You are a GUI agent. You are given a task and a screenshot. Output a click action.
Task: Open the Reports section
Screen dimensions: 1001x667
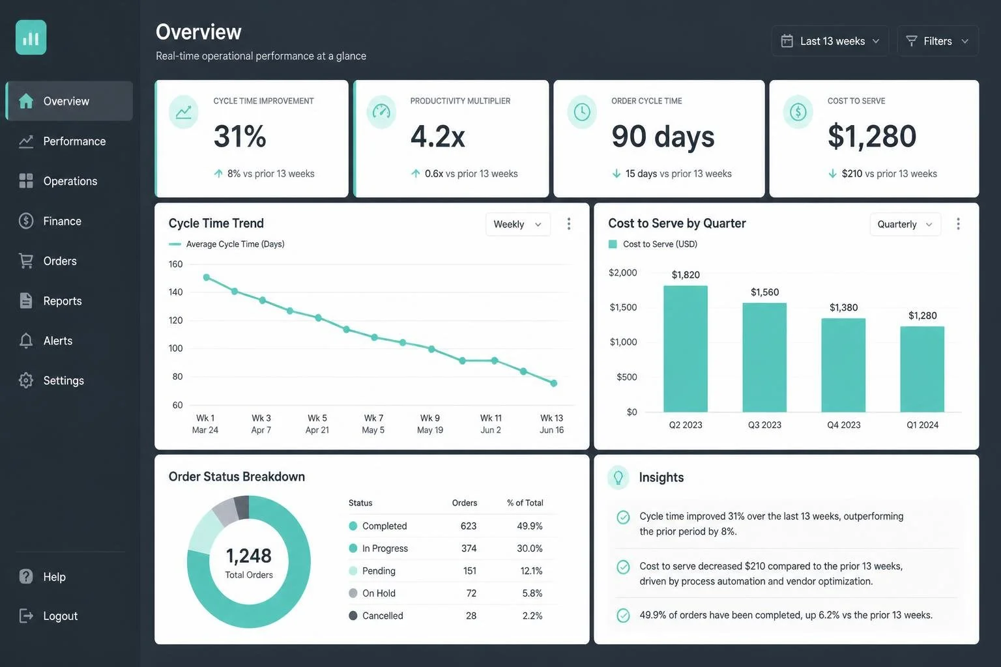69,300
